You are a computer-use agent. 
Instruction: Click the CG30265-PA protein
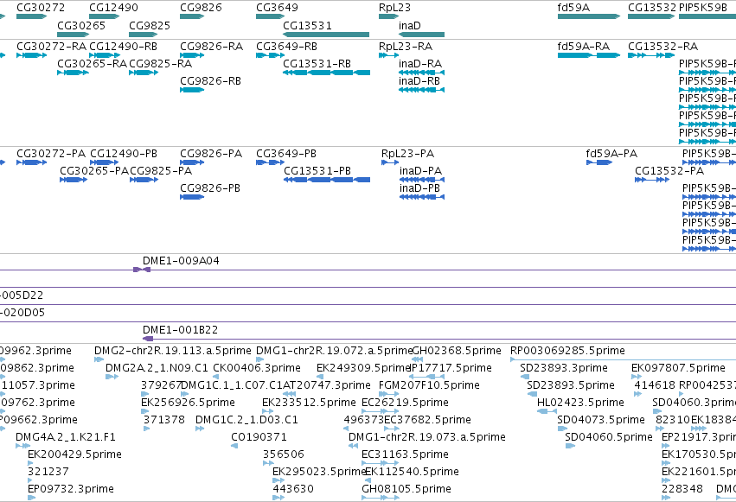[x=74, y=180]
